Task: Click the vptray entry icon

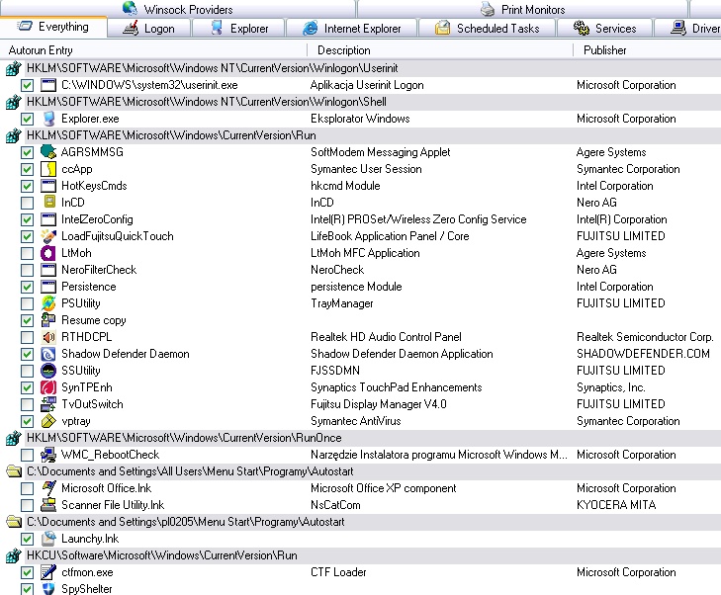Action: point(47,421)
